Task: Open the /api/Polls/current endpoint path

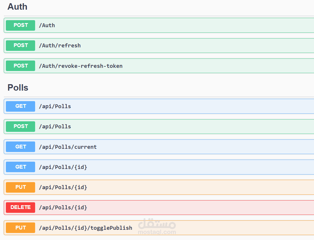Action: [68, 147]
